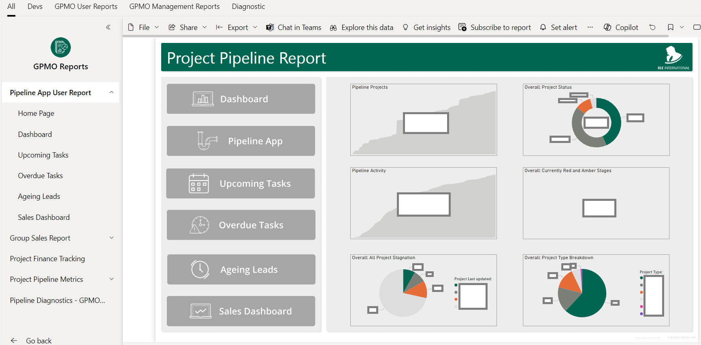Viewport: 701px width, 345px height.
Task: Click the Sales Dashboard tile button
Action: tap(241, 311)
